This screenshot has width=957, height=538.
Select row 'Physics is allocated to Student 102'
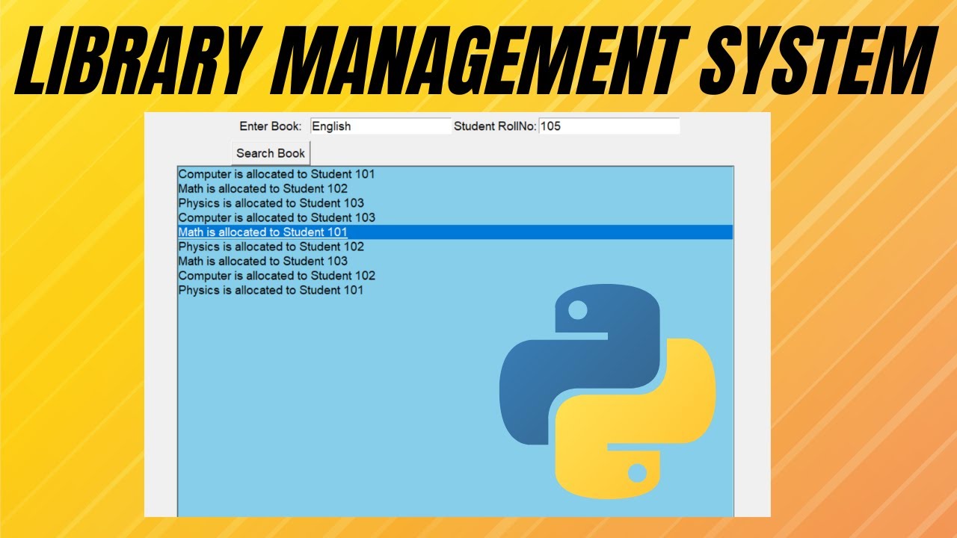[455, 247]
